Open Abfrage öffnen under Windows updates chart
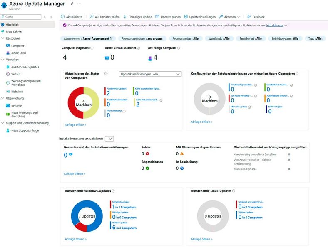The height and width of the screenshot is (250, 328). [x=75, y=239]
